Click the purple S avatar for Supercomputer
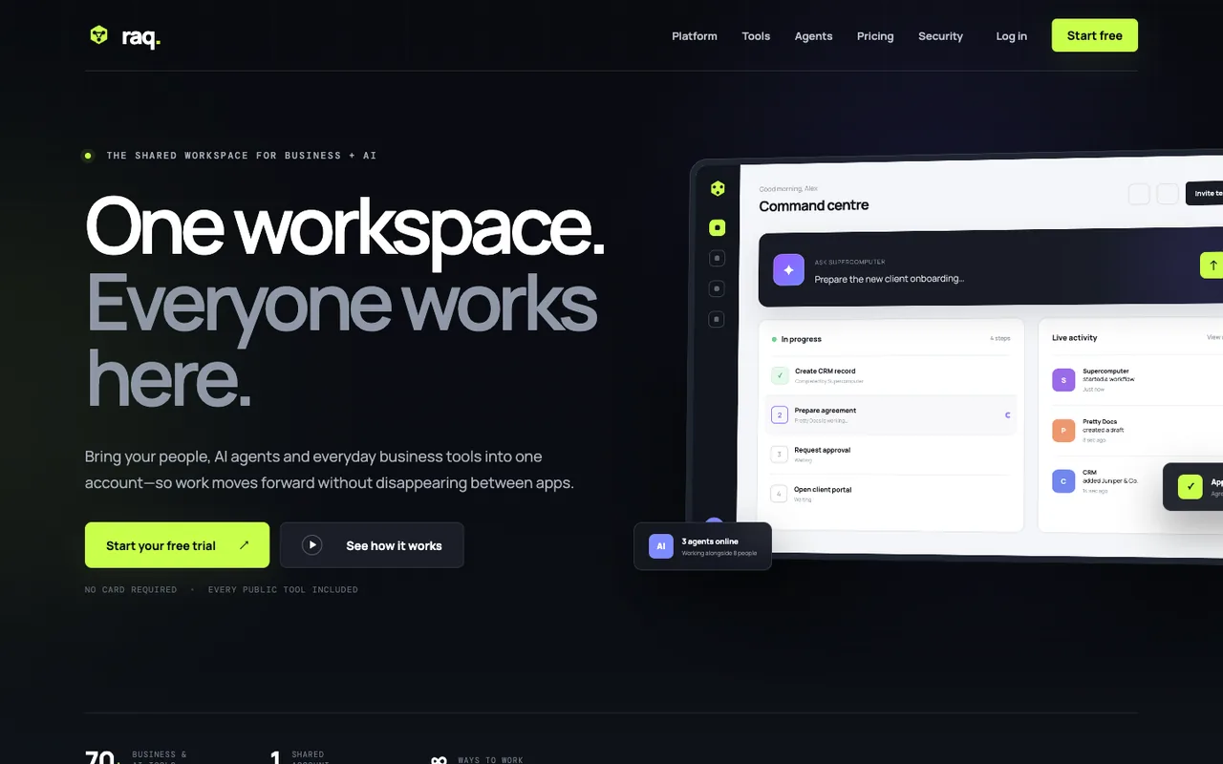Screen dimensions: 1223x764 coord(1063,380)
